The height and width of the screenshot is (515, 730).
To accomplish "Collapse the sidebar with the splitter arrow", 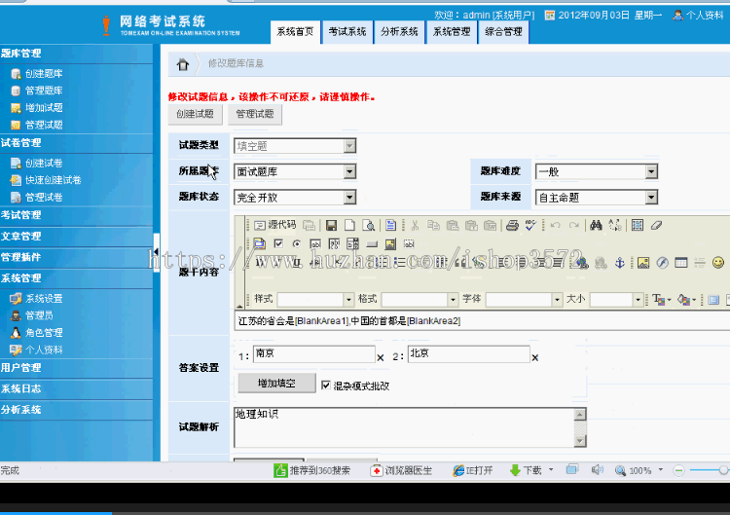I will [156, 252].
